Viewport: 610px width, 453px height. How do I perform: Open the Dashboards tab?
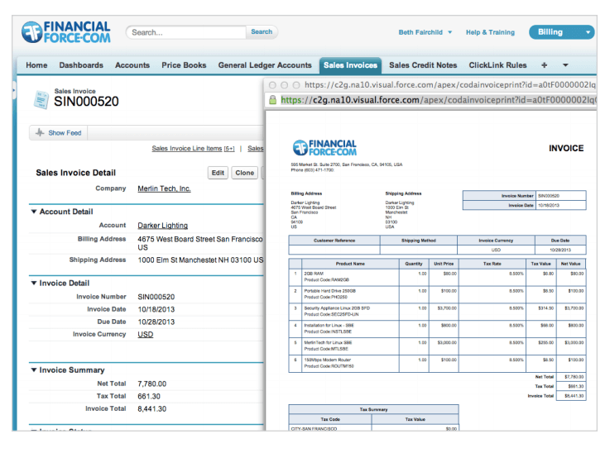(x=81, y=65)
